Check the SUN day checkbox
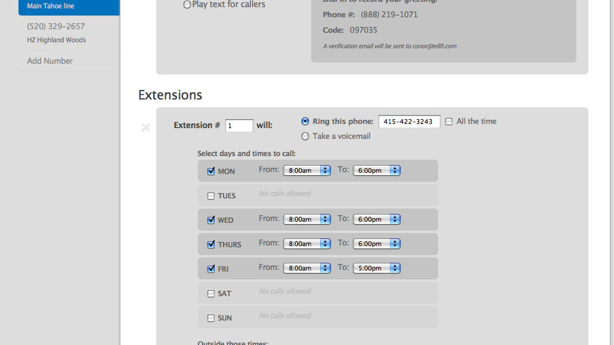The height and width of the screenshot is (345, 614). [x=211, y=318]
